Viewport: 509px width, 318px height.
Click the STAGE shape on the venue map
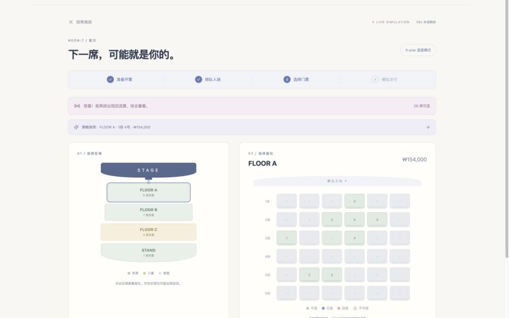(148, 170)
